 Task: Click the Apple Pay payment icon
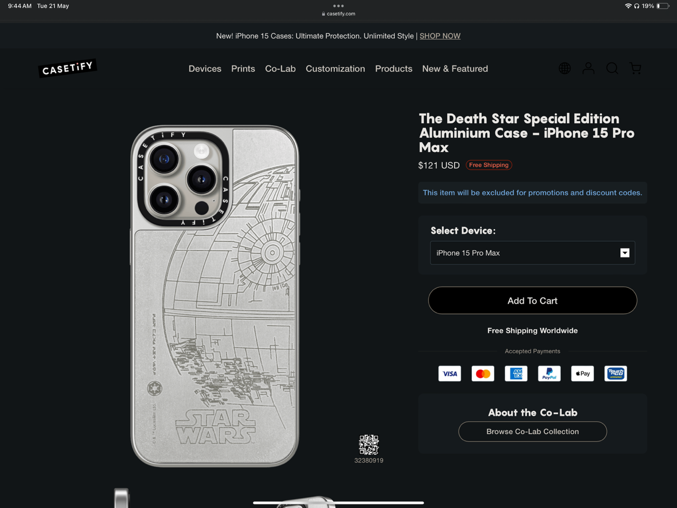click(x=582, y=374)
